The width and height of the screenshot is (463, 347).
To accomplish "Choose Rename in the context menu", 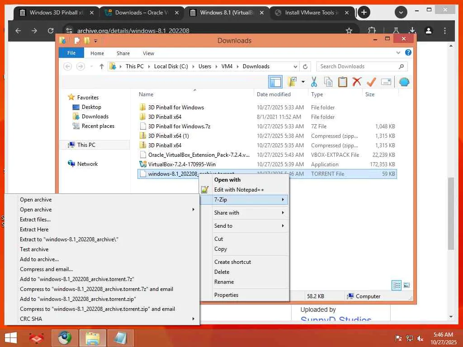I will point(245,282).
